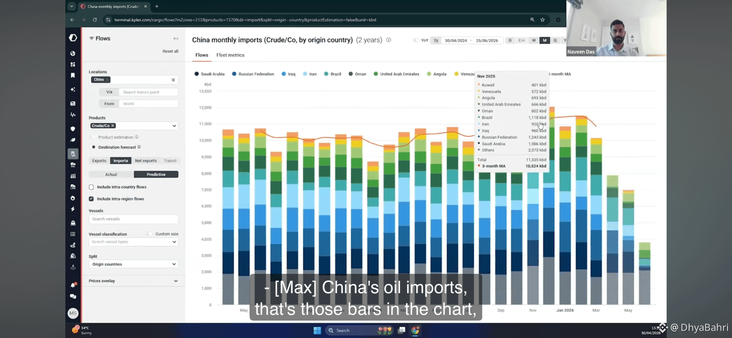The width and height of the screenshot is (732, 338).
Task: Reload the browser page
Action: click(x=94, y=20)
